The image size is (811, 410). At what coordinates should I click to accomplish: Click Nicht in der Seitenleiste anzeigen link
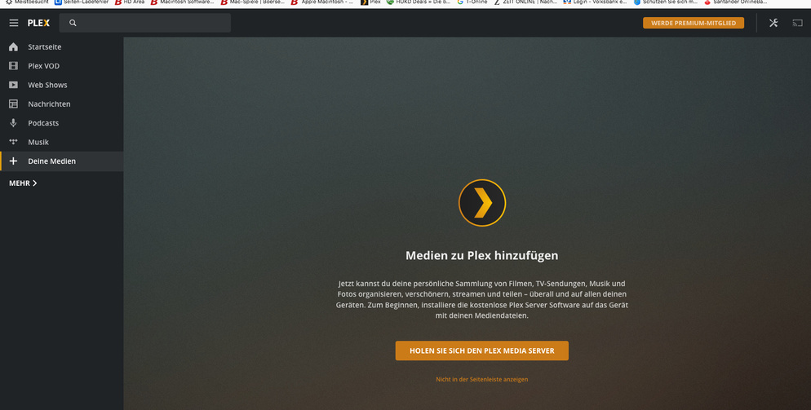click(x=482, y=379)
